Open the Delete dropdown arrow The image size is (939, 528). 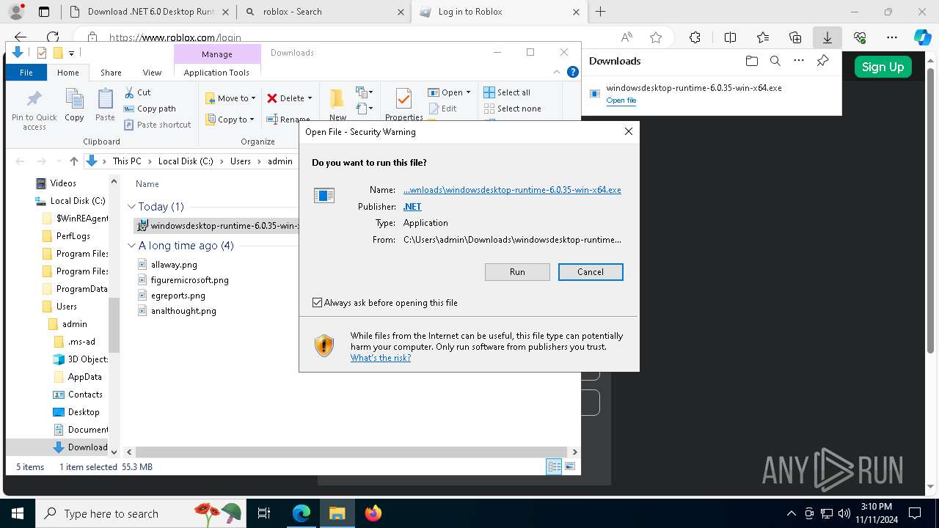pos(310,98)
